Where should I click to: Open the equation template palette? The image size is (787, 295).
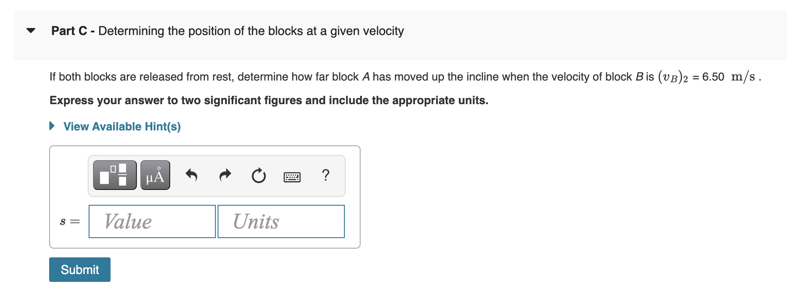(114, 176)
